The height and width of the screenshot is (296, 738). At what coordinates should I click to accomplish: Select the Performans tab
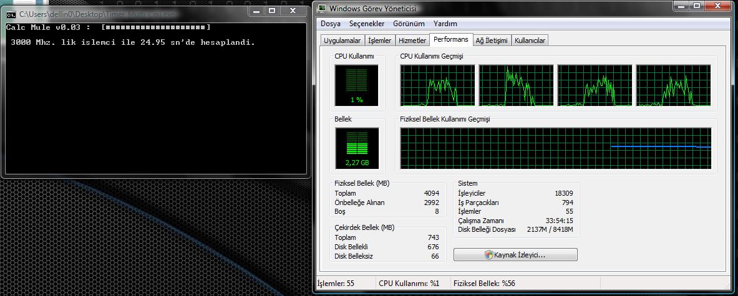tap(451, 39)
